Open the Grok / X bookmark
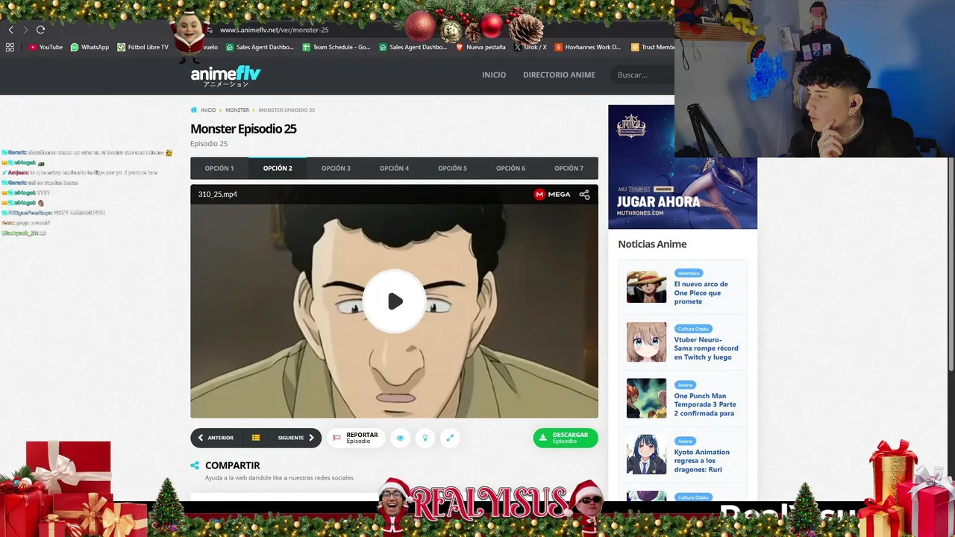Screen dimensions: 955x537 tap(530, 47)
